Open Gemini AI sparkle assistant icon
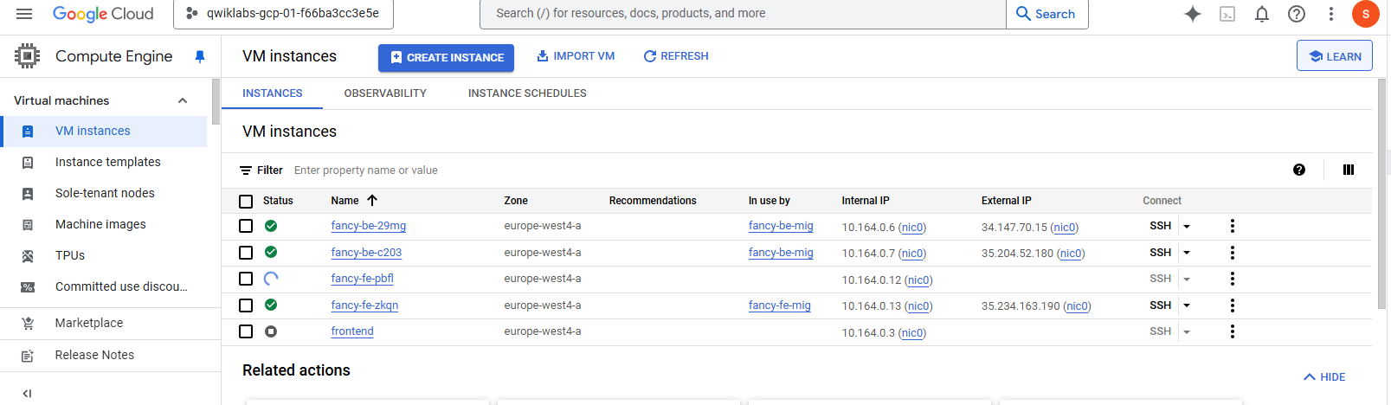 coord(1193,14)
